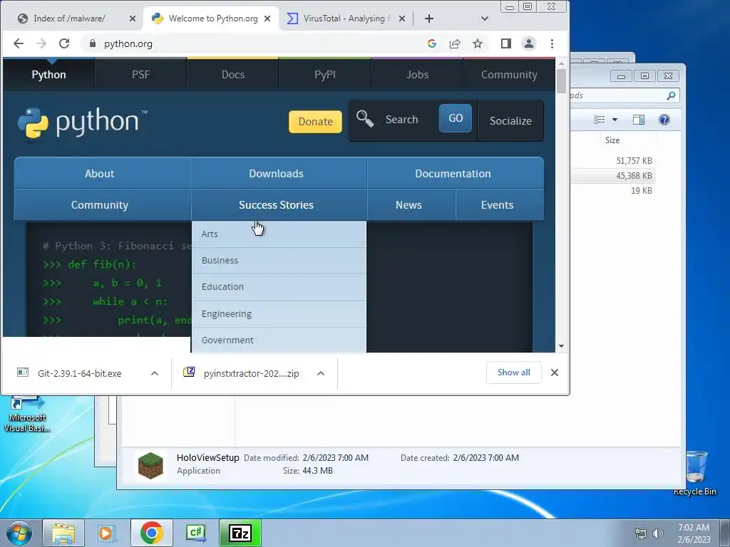The image size is (730, 547).
Task: Select Community in top site bar
Action: click(509, 74)
